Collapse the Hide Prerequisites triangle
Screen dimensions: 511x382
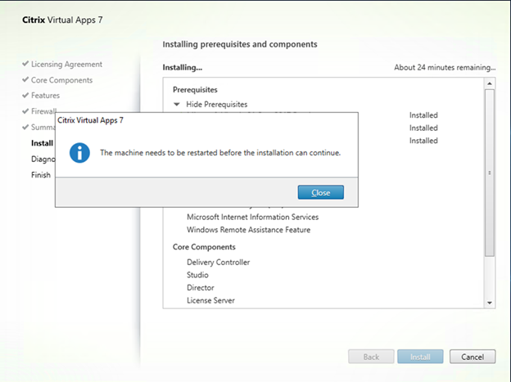(177, 104)
